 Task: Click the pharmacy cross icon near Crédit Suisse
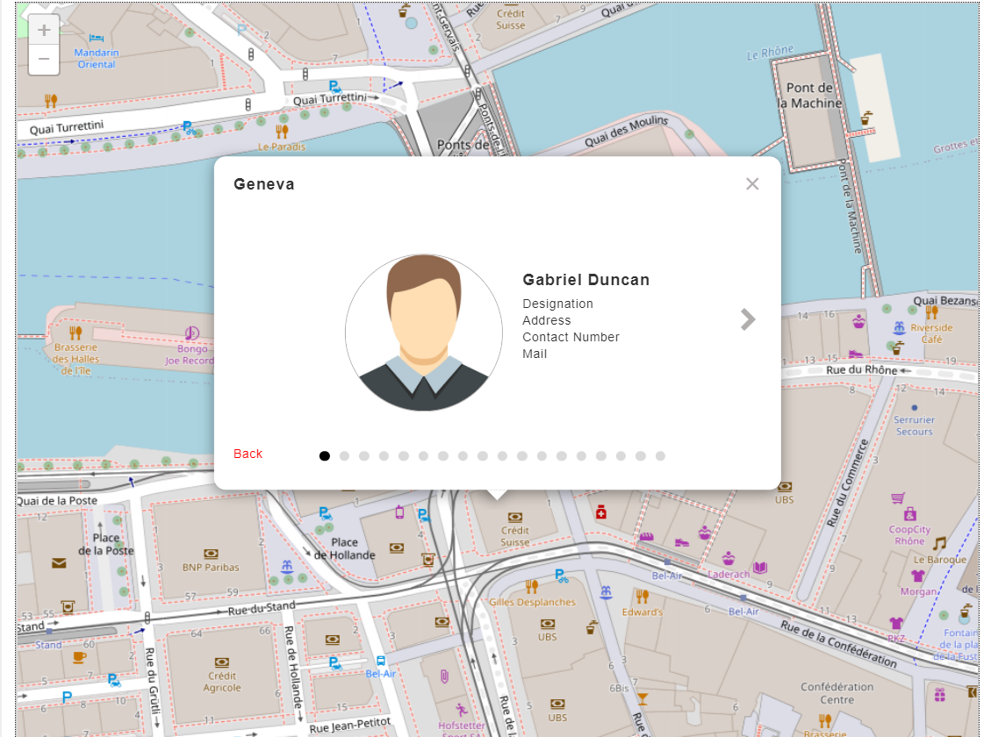[601, 512]
